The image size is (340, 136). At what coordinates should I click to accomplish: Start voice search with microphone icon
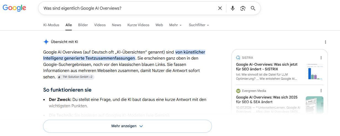pos(233,8)
